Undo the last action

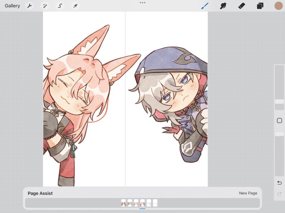[x=279, y=183]
